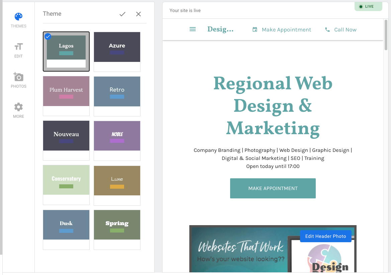Click the LIVE status badge
Image resolution: width=391 pixels, height=275 pixels.
[368, 6]
